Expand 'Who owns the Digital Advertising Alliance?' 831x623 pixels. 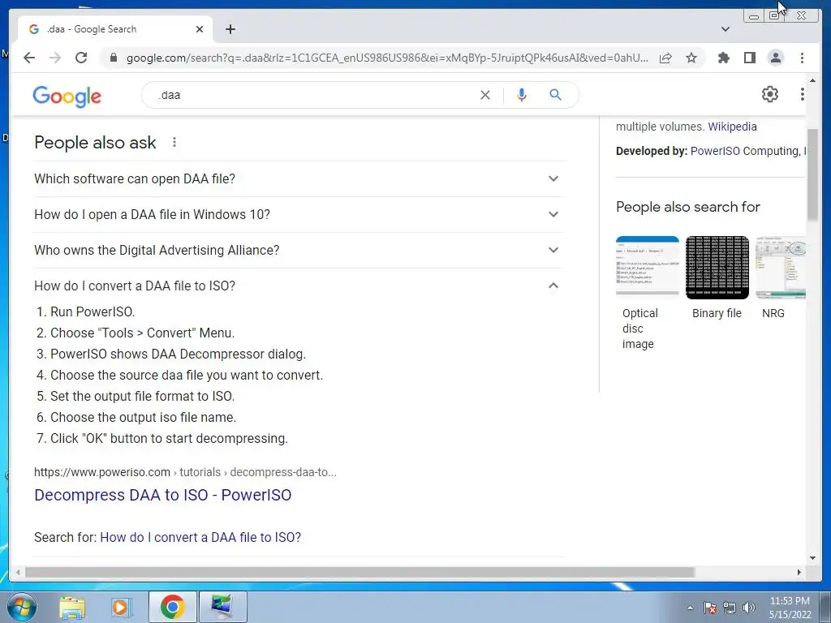[x=297, y=250]
